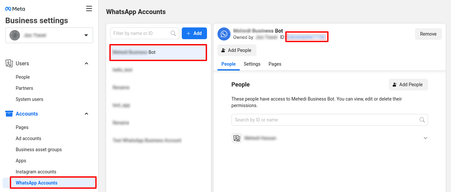451x192 pixels.
Task: Click the magnifier in people search box
Action: [x=422, y=120]
